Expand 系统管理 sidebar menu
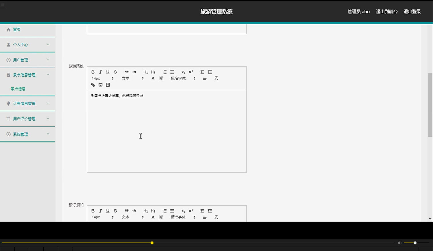433x251 pixels. [27, 134]
